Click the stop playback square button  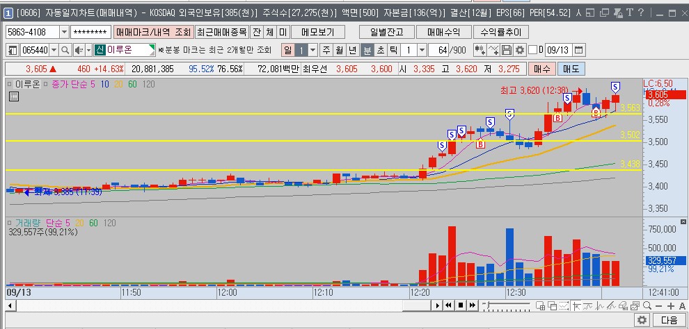click(461, 305)
